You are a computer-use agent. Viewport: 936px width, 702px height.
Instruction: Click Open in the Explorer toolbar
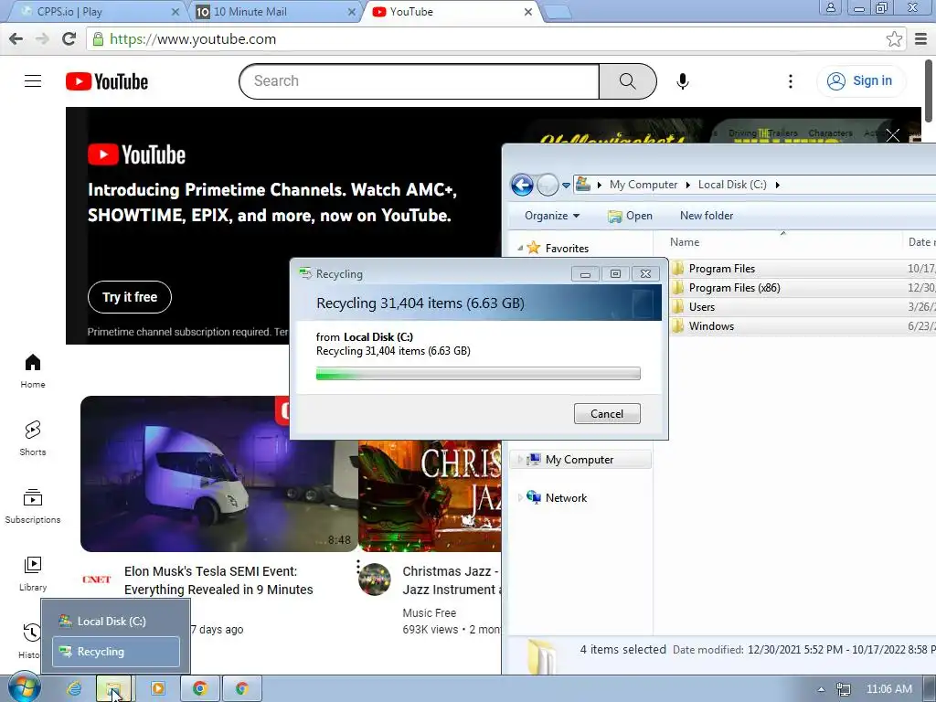630,216
